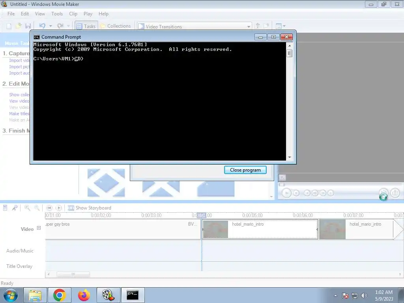Open Google Chrome from the taskbar
The width and height of the screenshot is (404, 303).
(60, 295)
